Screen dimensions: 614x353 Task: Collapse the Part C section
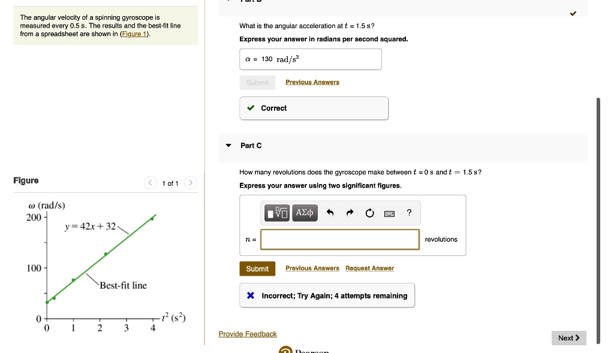tap(228, 146)
